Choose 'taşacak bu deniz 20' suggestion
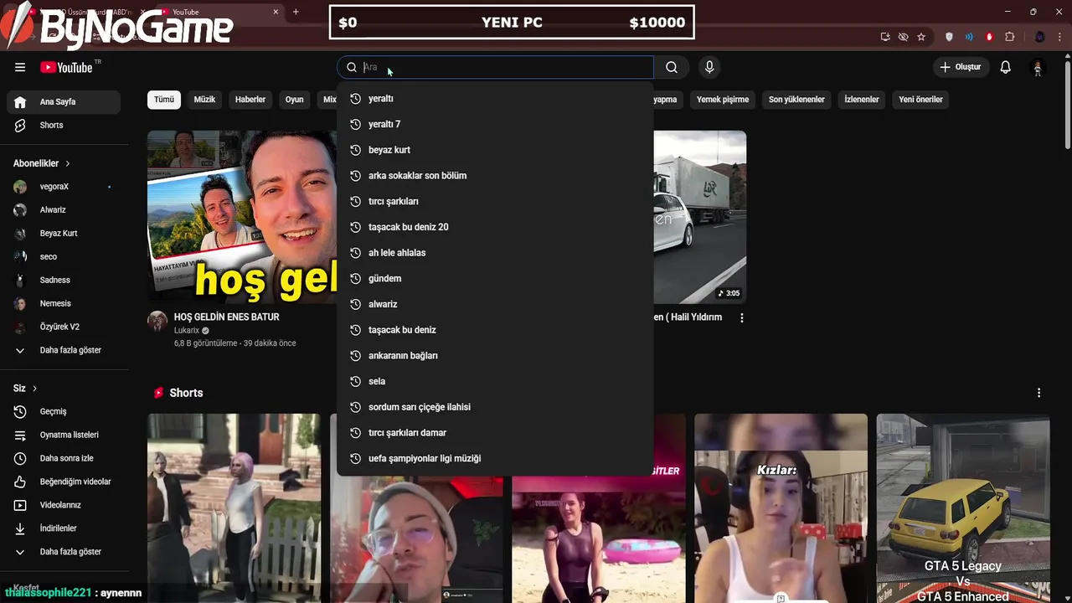 click(x=495, y=227)
